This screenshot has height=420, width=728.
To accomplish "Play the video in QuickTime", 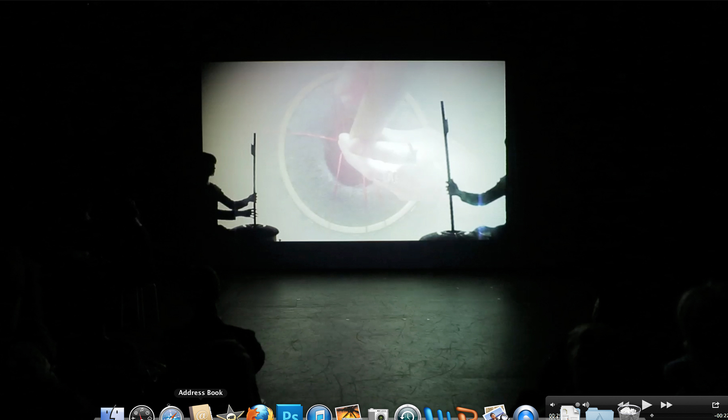I will pos(647,405).
